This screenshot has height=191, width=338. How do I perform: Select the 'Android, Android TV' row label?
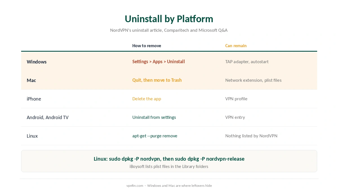coord(48,117)
